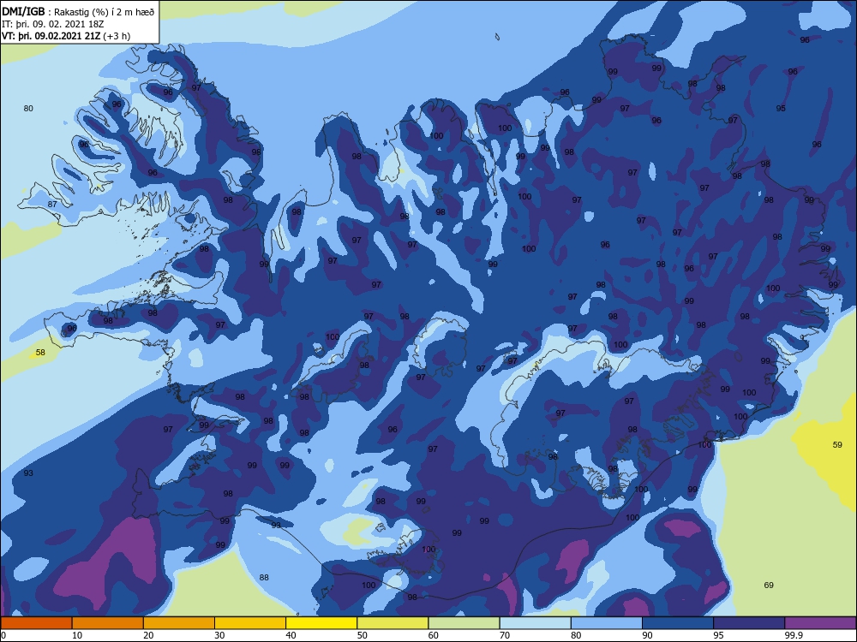Select the map humidity value '58'
This screenshot has width=857, height=642.
[40, 352]
